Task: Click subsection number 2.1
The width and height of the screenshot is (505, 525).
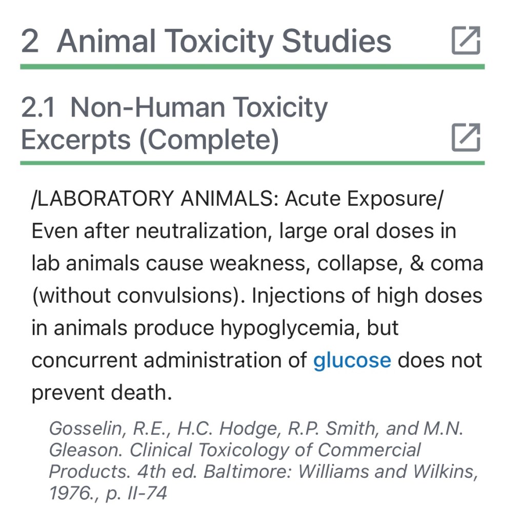Action: click(39, 108)
